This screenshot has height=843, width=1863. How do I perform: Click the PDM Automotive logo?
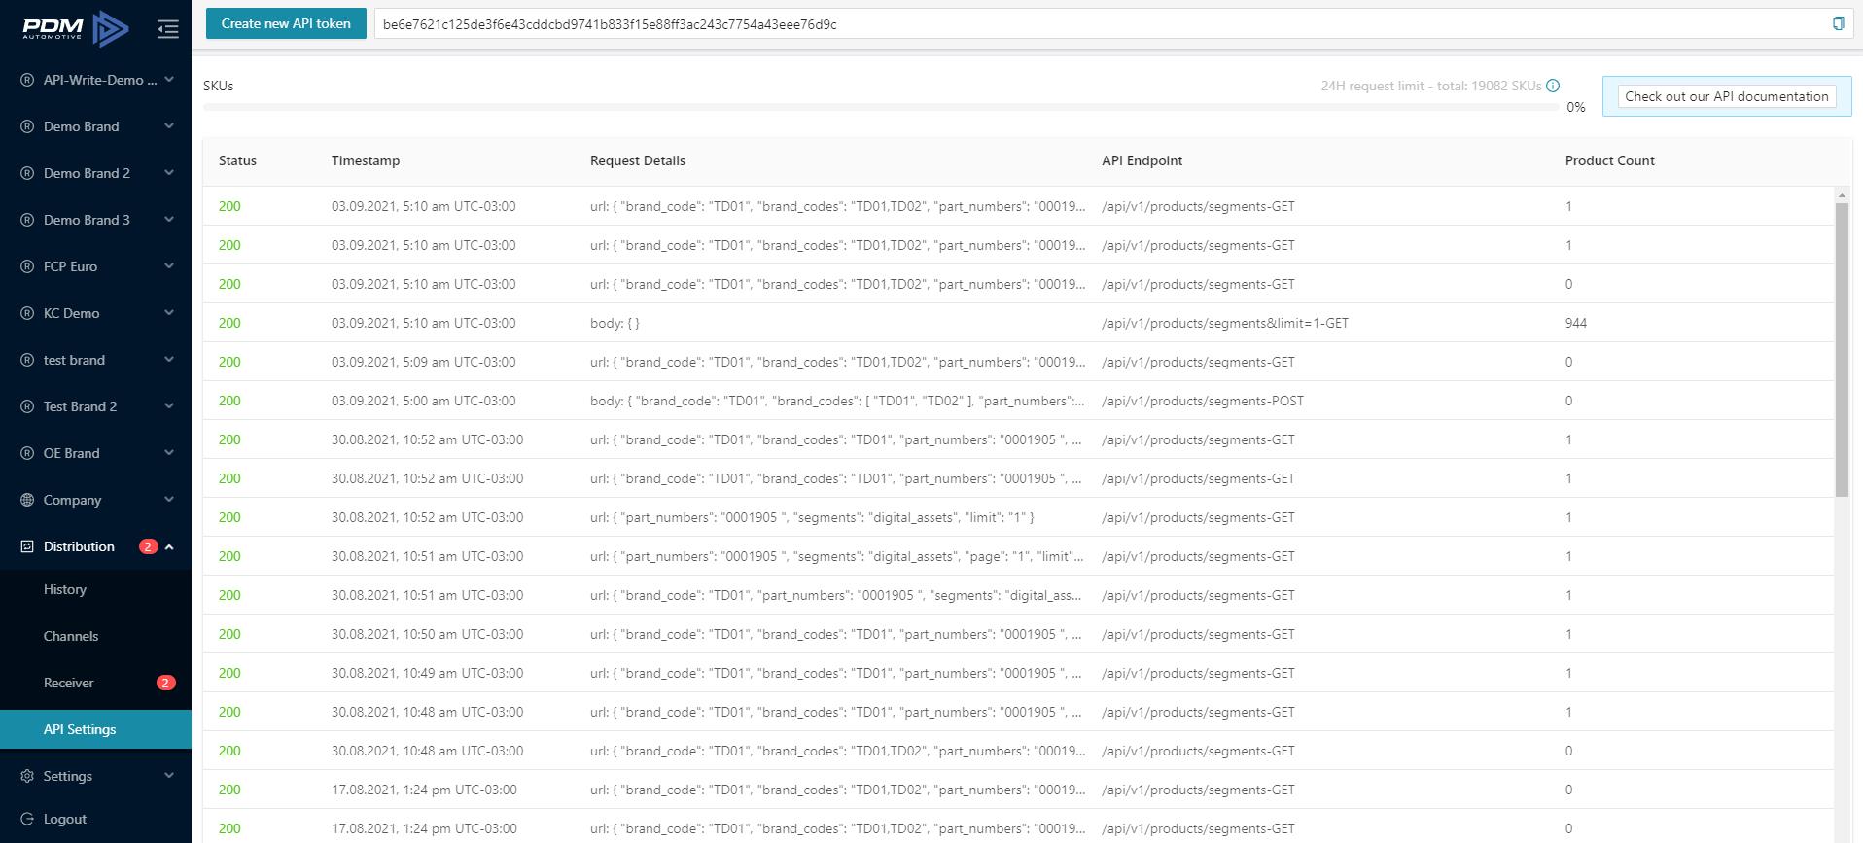pyautogui.click(x=76, y=29)
